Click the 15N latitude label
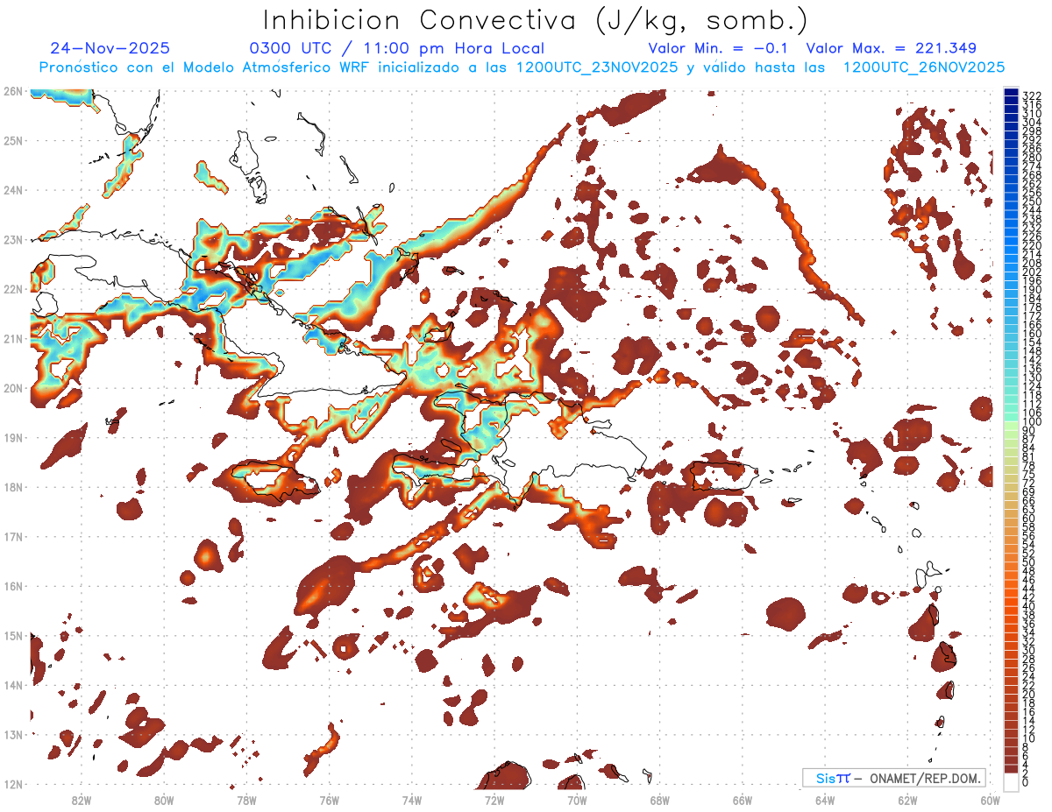This screenshot has height=812, width=1052. click(12, 635)
